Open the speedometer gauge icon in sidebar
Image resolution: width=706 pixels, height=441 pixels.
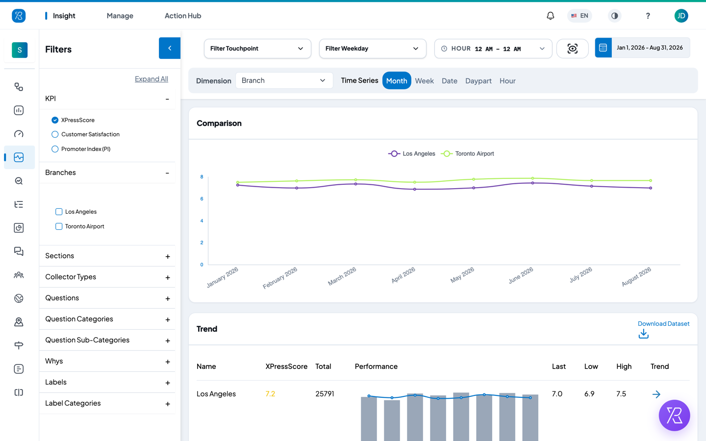(x=19, y=134)
